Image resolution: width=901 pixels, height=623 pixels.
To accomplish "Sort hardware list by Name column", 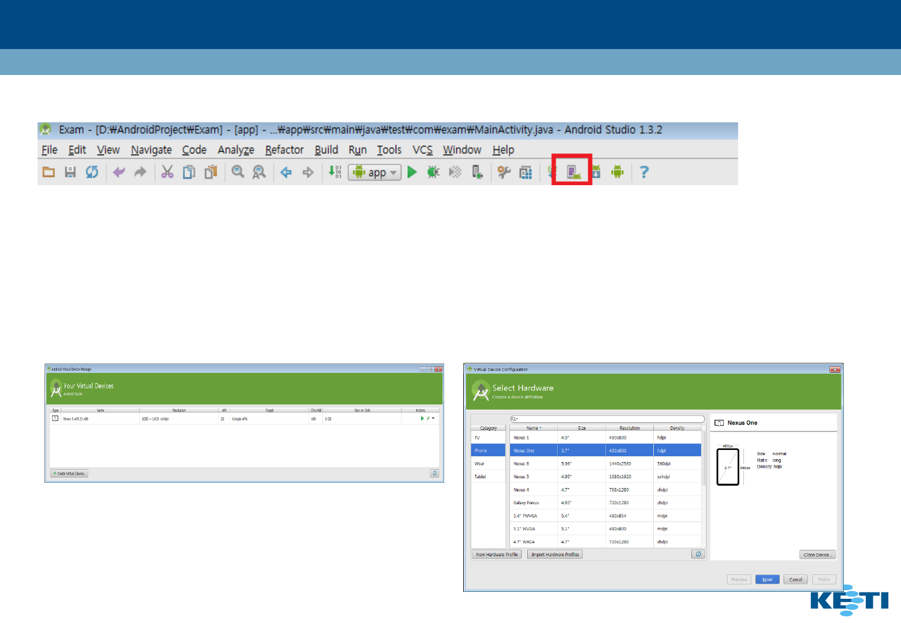I will coord(534,428).
